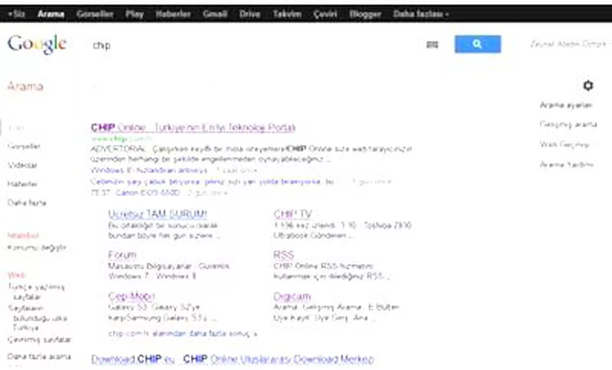Open the RSS sitelink
The height and width of the screenshot is (370, 612).
click(x=283, y=255)
